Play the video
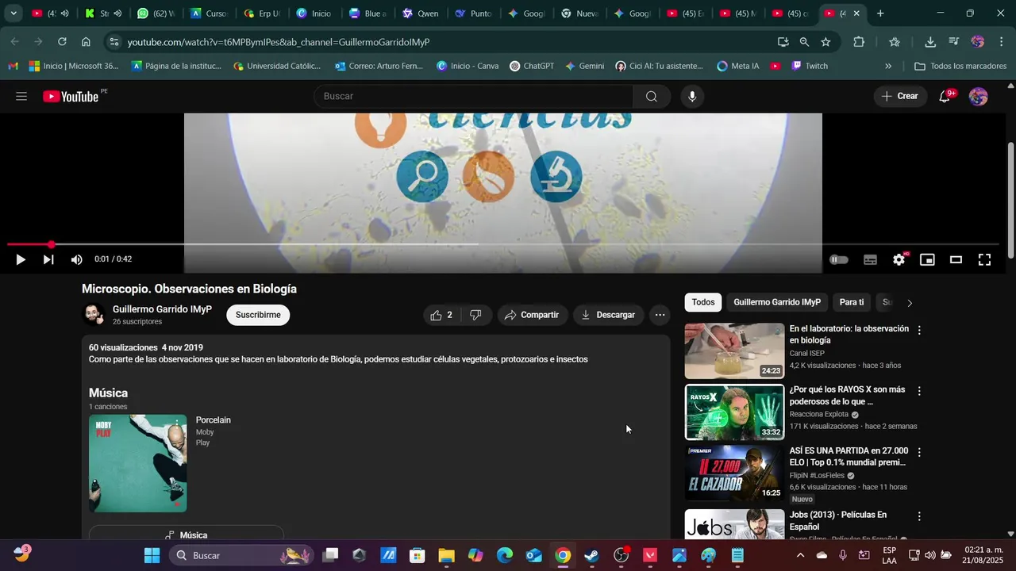The width and height of the screenshot is (1016, 571). coord(21,259)
